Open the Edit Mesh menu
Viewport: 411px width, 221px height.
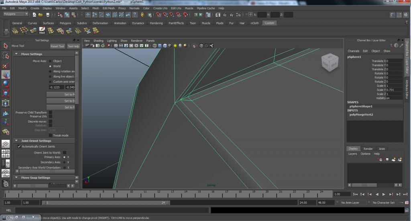click(x=108, y=8)
